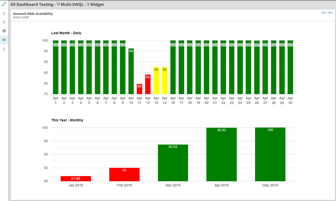Screen dimensions: 336x201
Task: Open the HELP link in the widget corner
Action: 331,13
